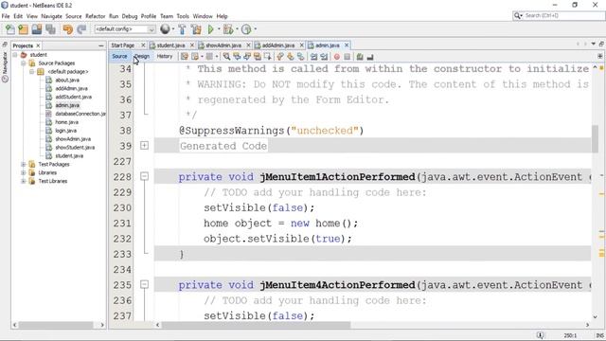Click the Stop Macro Recording icon
The image size is (606, 341).
pos(348,57)
